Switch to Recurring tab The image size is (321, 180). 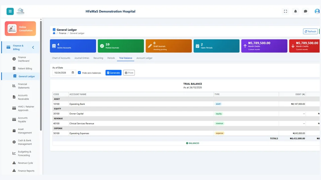point(98,58)
